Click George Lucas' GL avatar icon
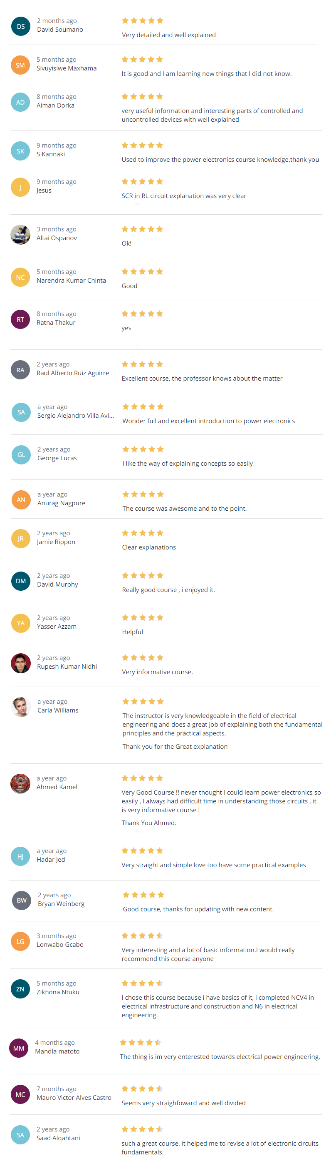This screenshot has width=336, height=1169. click(x=21, y=455)
